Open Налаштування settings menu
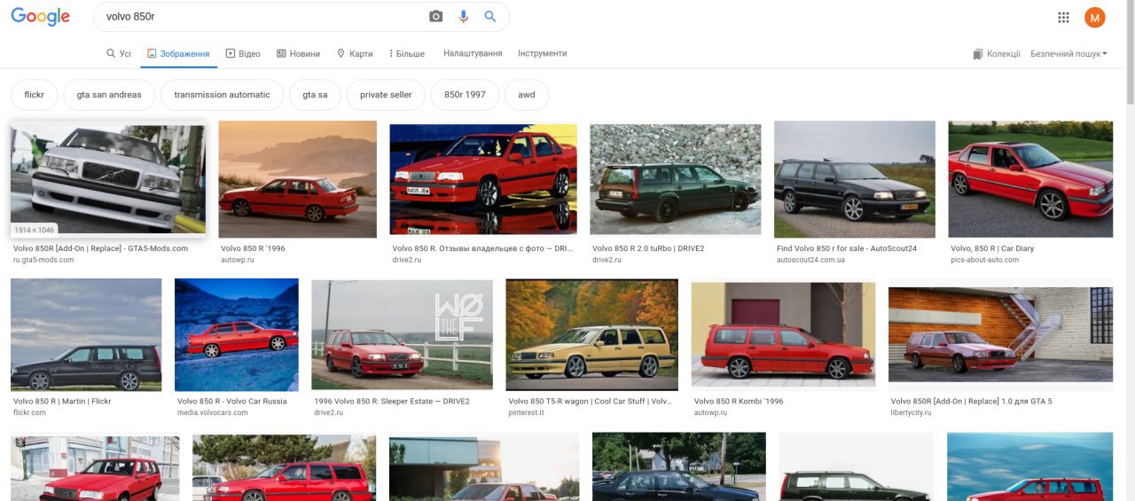Screen dimensions: 1135x501 [473, 53]
